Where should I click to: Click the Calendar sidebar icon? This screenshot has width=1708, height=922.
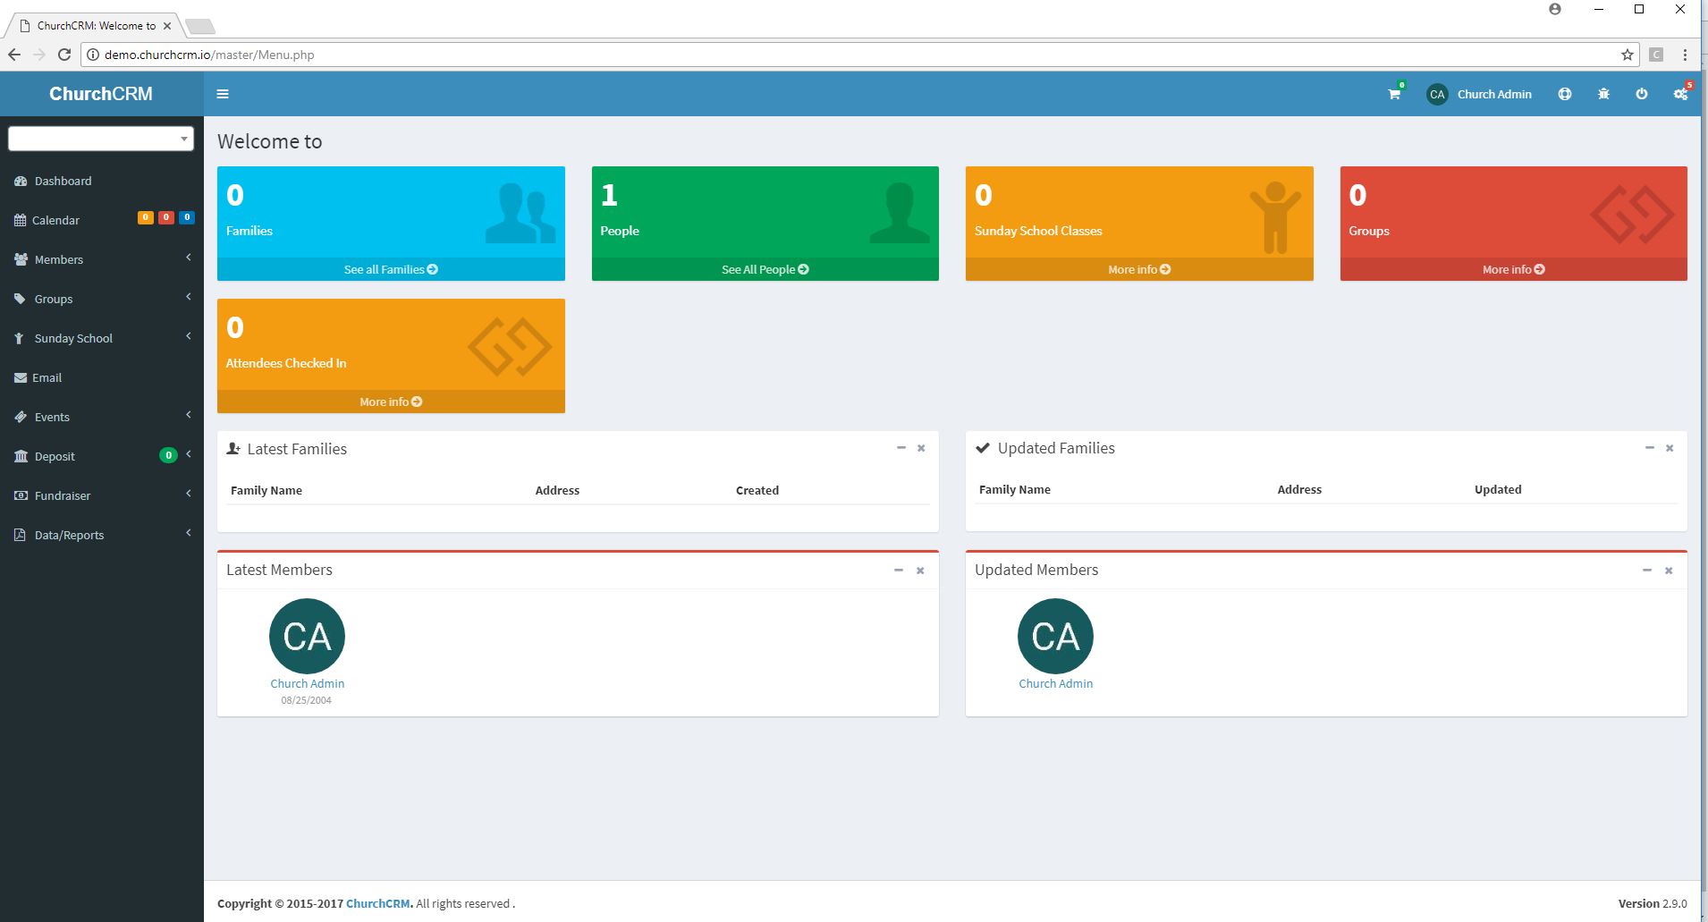[20, 220]
